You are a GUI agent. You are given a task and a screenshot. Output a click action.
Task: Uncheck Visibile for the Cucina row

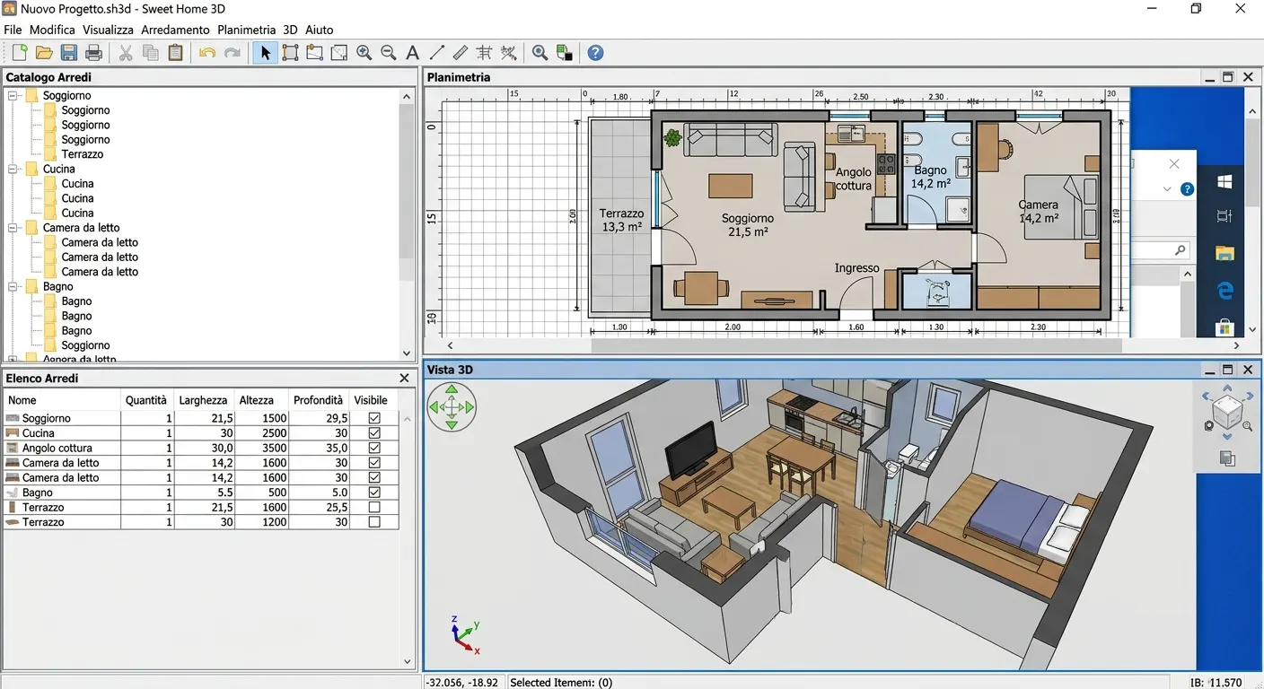pos(374,433)
